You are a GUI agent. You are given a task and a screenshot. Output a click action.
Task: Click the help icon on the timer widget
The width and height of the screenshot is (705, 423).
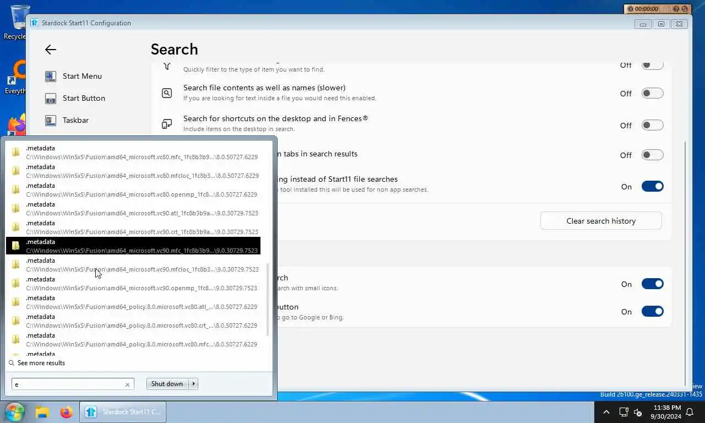click(x=676, y=9)
